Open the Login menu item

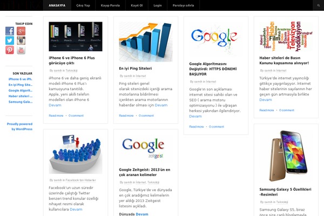pos(158,5)
